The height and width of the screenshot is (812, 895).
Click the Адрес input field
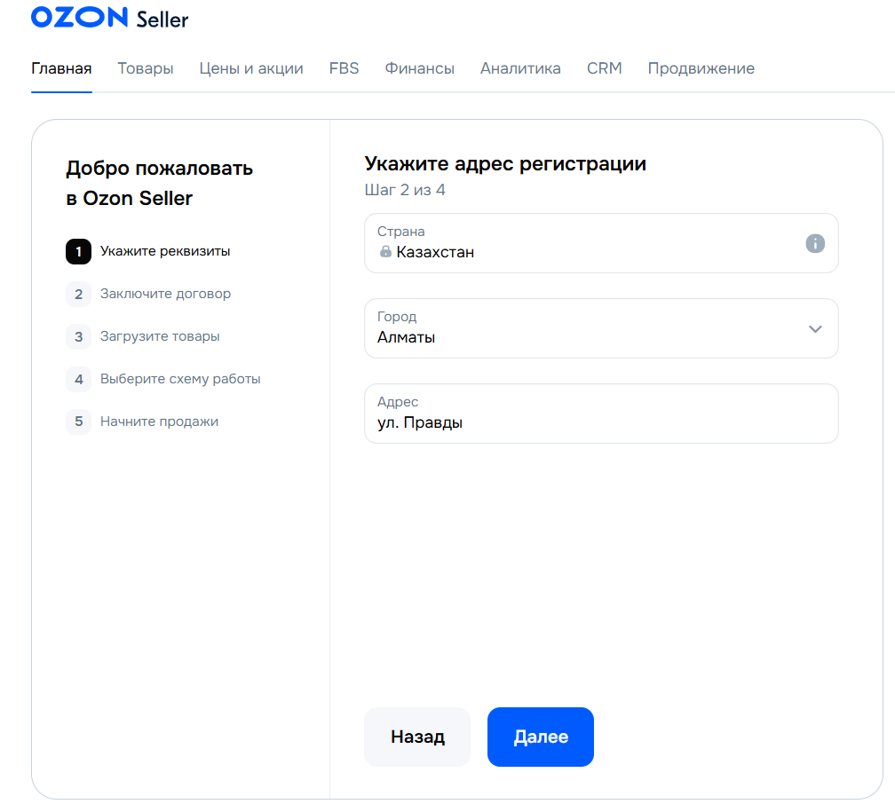pyautogui.click(x=601, y=414)
